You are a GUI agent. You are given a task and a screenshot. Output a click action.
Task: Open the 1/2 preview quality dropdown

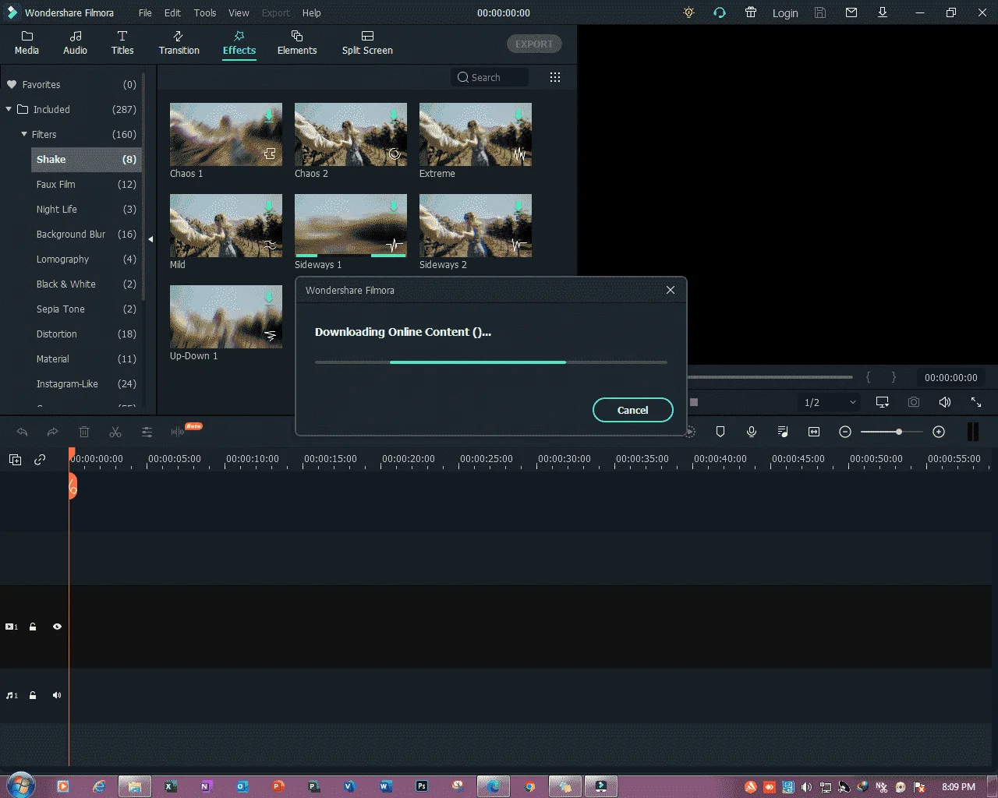[830, 402]
